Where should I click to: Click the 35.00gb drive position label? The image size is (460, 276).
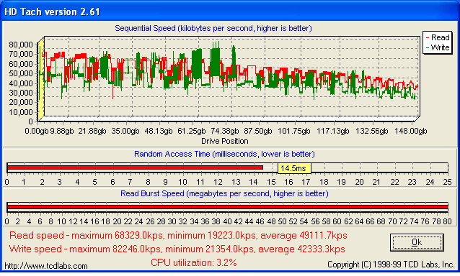(x=125, y=131)
